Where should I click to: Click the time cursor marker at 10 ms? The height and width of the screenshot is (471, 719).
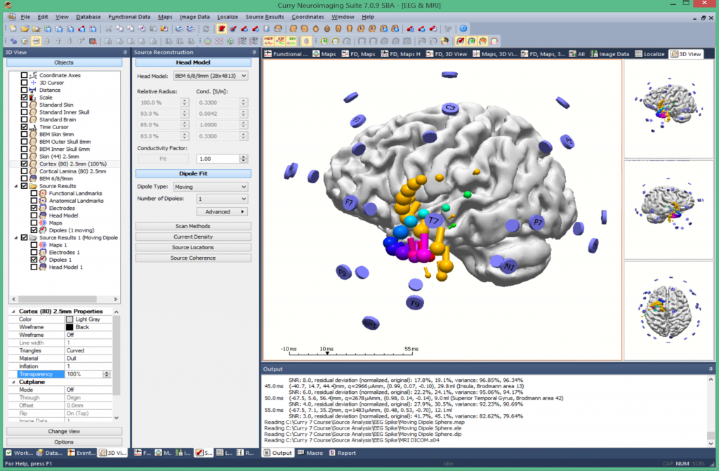[x=327, y=353]
